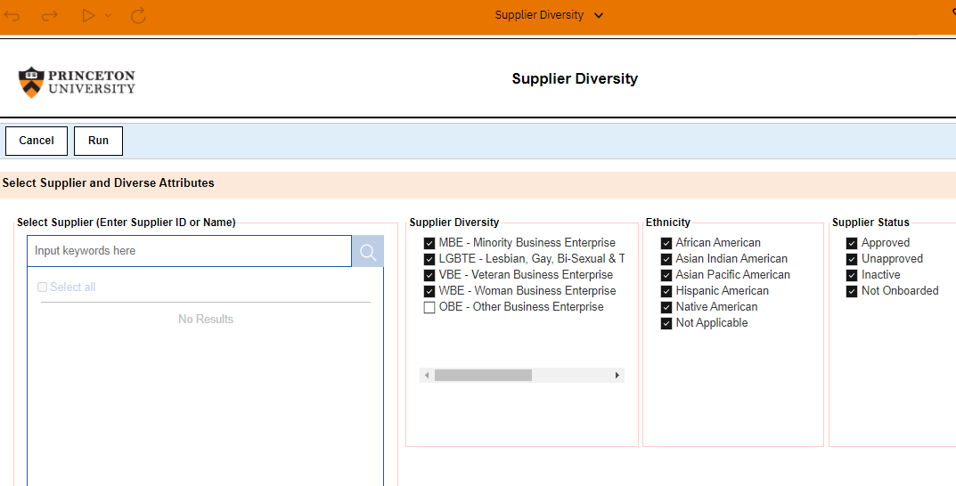The height and width of the screenshot is (486, 956).
Task: Click the run play icon
Action: coord(88,15)
